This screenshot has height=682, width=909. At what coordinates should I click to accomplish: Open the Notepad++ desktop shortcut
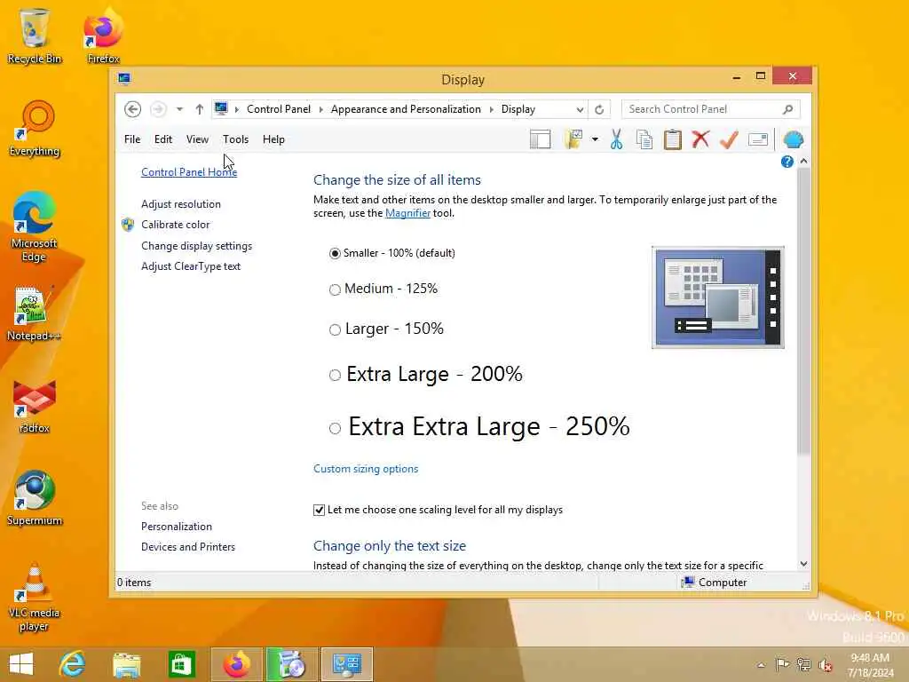[x=33, y=313]
